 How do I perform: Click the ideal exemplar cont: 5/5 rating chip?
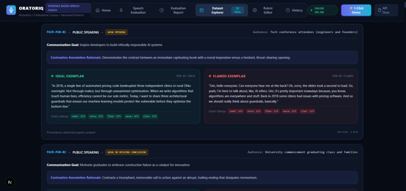78,116
